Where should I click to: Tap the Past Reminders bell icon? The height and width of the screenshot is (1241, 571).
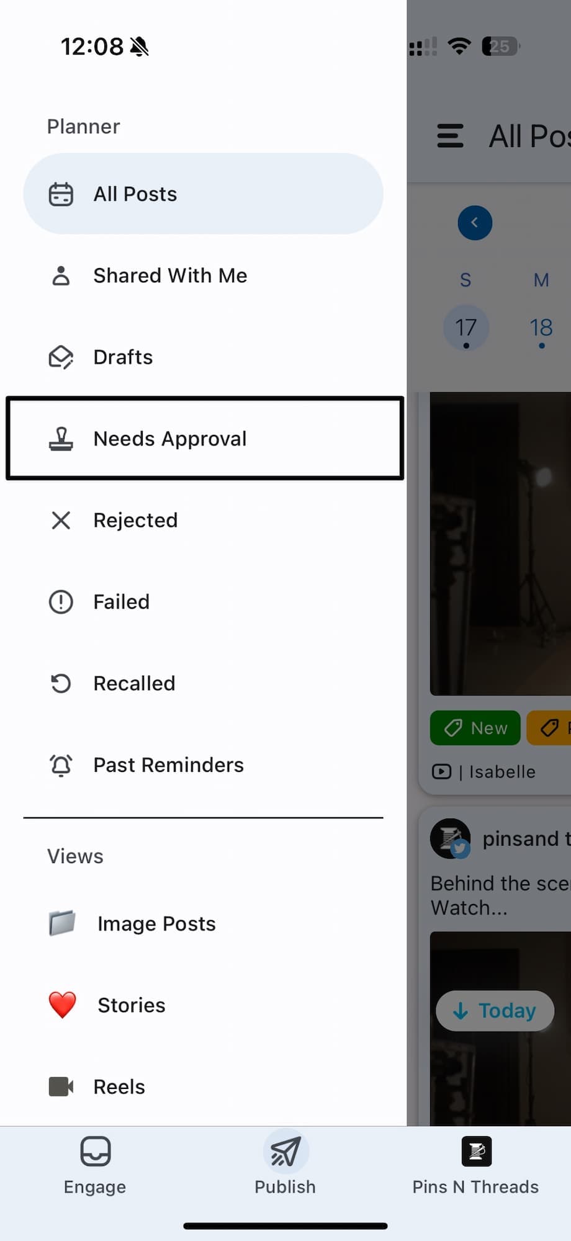61,765
